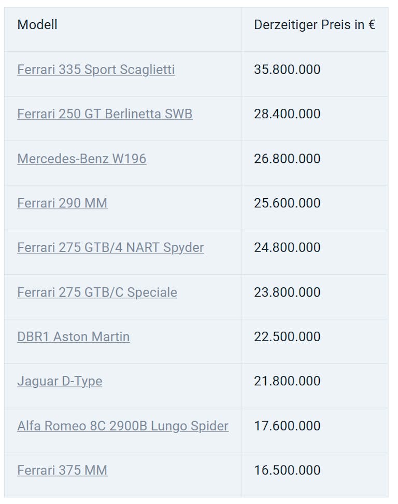This screenshot has height=504, width=398.
Task: Open the Ferrari 275 GTB/4 NART Spyder link
Action: (x=110, y=248)
